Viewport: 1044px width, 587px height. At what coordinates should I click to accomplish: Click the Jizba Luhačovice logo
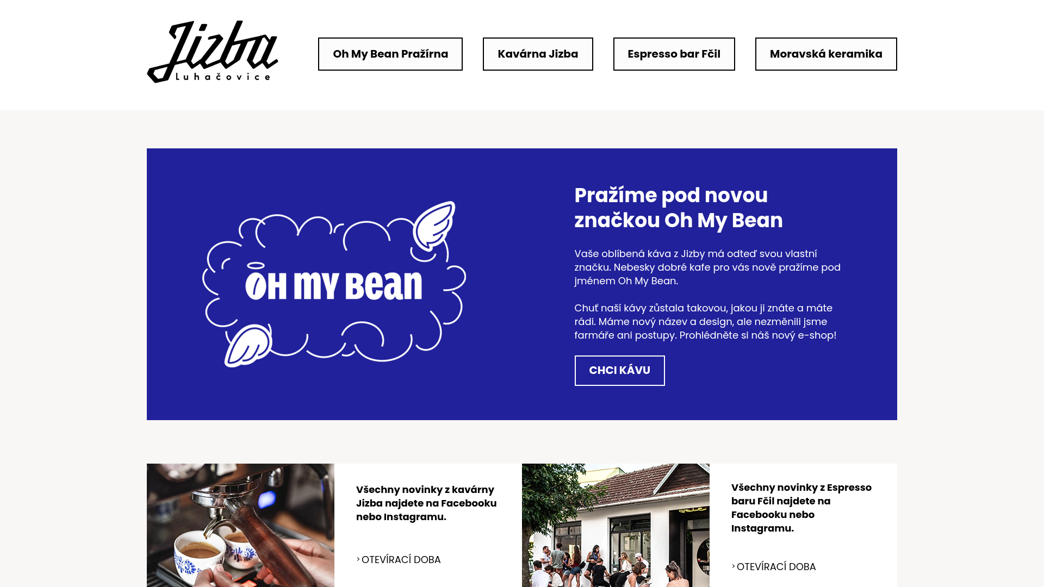click(213, 52)
